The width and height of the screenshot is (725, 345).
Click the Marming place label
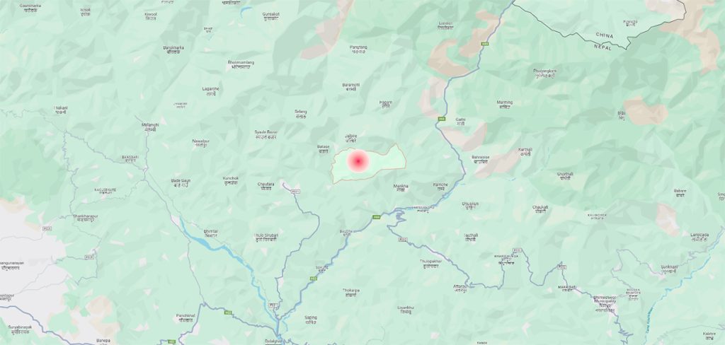pos(504,105)
